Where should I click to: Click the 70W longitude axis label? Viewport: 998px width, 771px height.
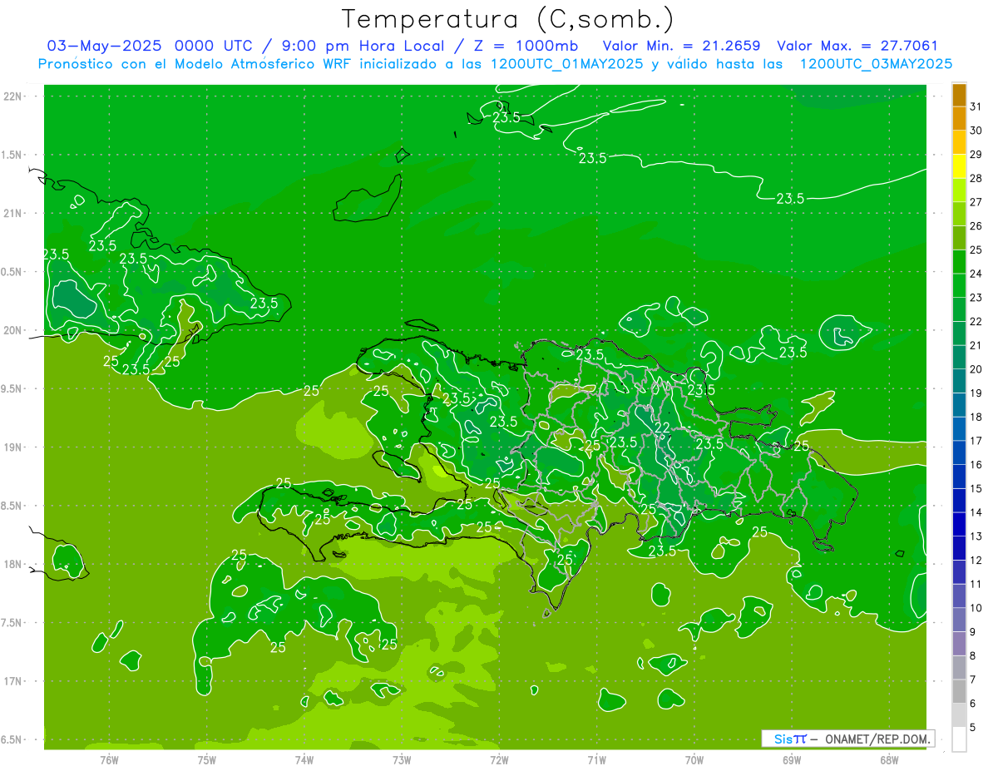pos(694,760)
